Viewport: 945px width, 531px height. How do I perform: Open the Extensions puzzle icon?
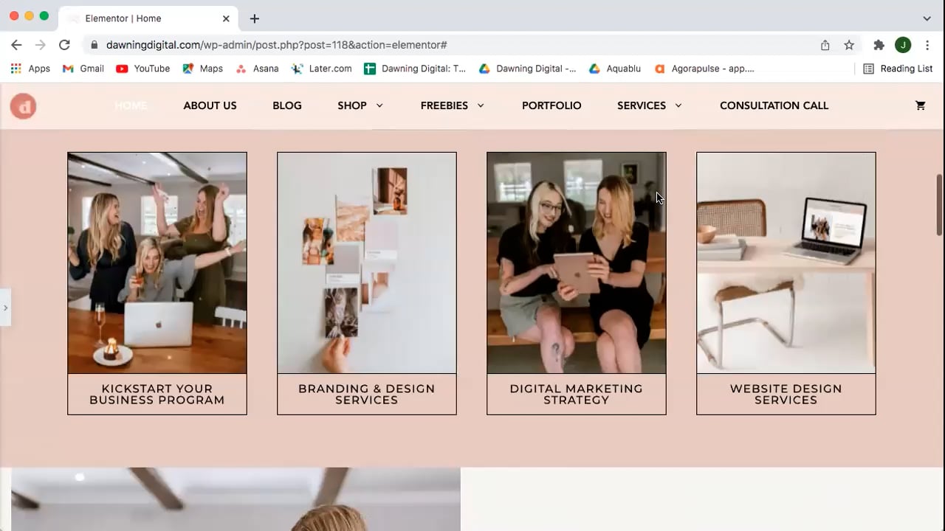coord(879,45)
